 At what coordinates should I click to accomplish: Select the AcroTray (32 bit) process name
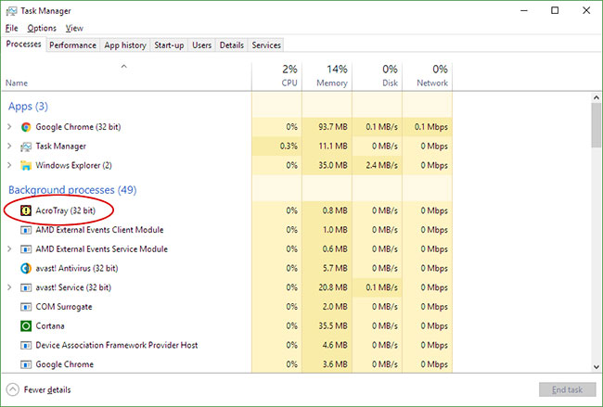point(65,210)
